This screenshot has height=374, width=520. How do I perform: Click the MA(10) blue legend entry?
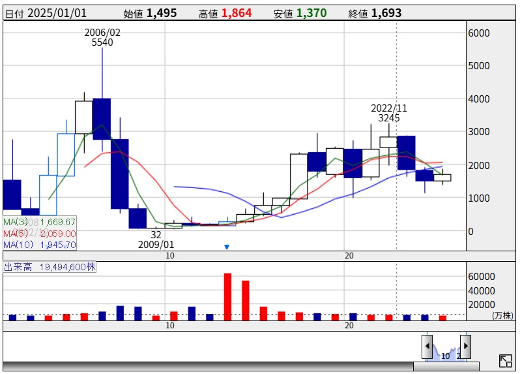click(39, 245)
